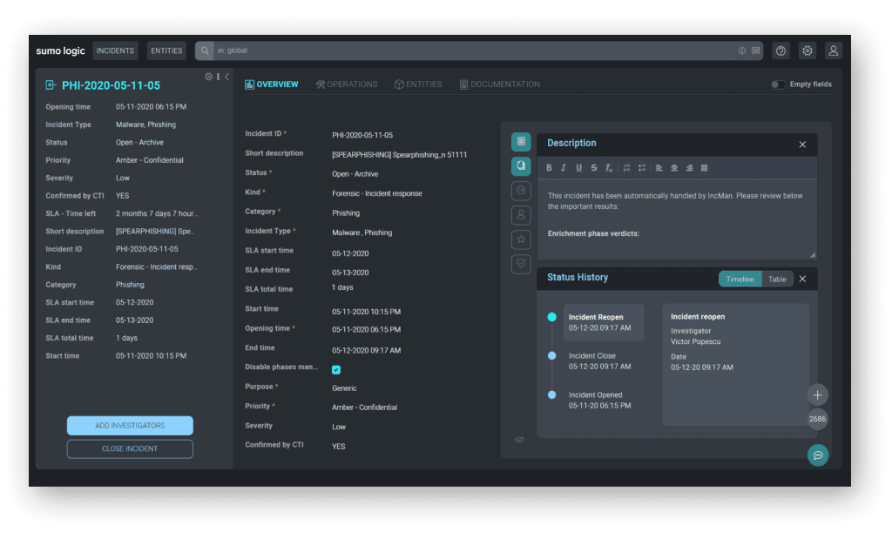Click the ADD INVESTIGATORS button

pos(130,425)
